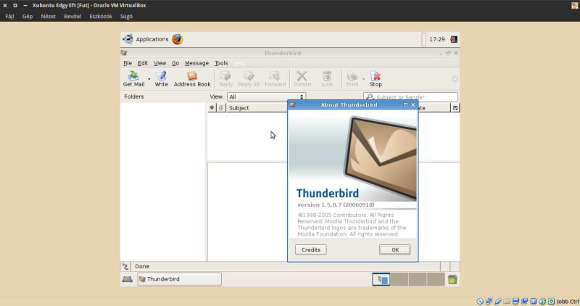Click the Write message icon
The width and height of the screenshot is (580, 306).
(161, 76)
